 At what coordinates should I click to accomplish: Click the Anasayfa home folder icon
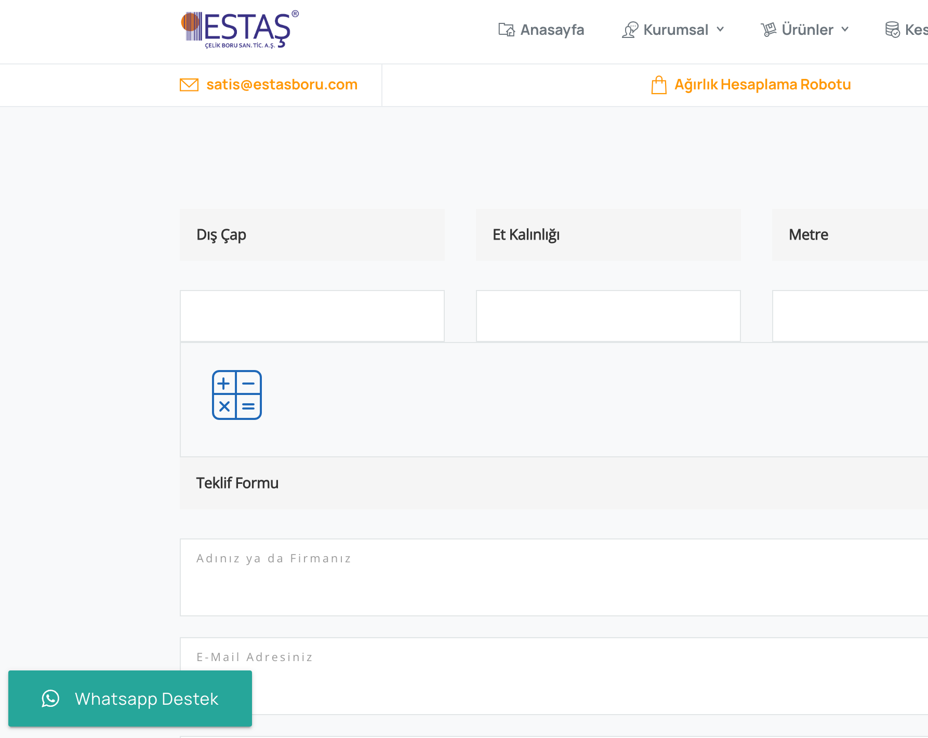pos(506,30)
